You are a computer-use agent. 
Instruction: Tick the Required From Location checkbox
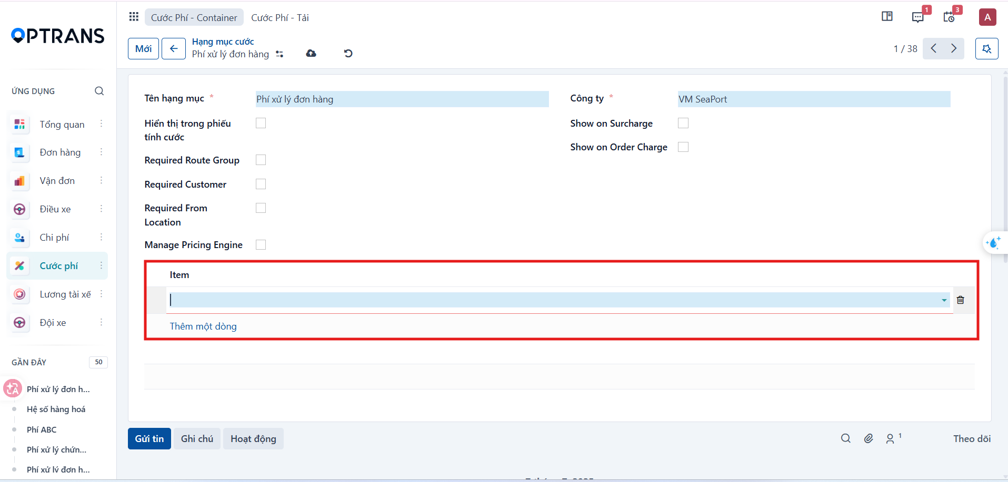click(261, 208)
